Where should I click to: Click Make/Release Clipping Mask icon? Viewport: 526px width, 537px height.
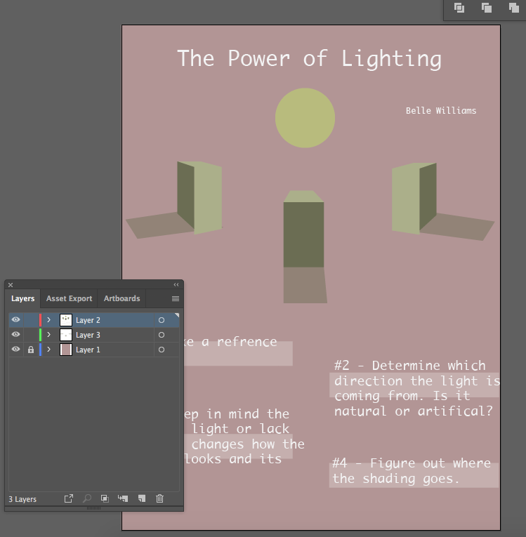pyautogui.click(x=105, y=498)
